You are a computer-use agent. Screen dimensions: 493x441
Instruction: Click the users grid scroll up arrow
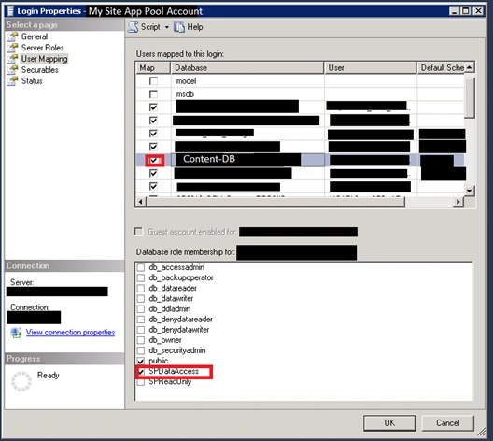pyautogui.click(x=469, y=67)
